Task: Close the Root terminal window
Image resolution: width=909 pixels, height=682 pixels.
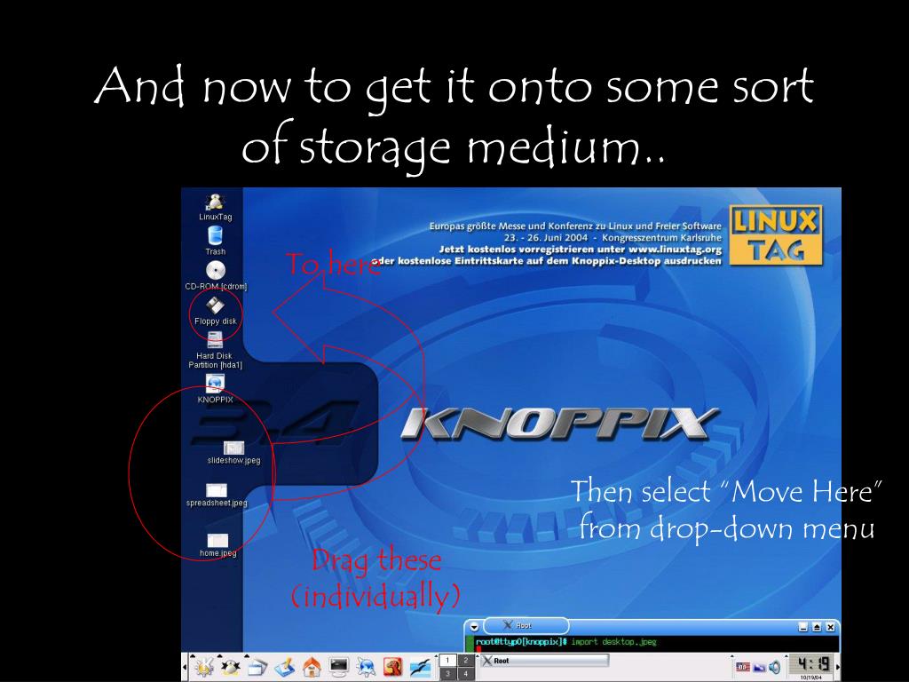Action: tap(830, 627)
